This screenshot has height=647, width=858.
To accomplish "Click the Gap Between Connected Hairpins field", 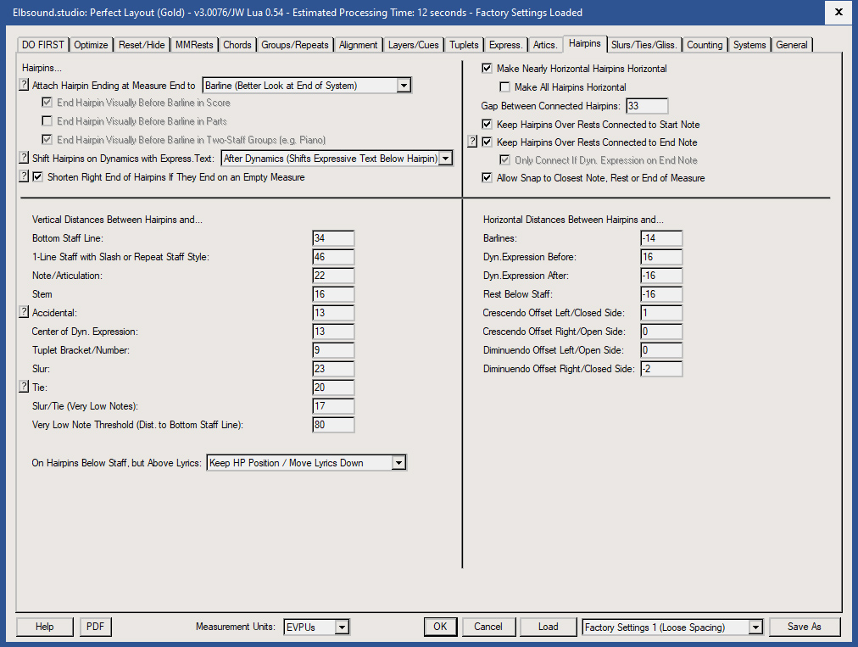I will click(x=647, y=106).
